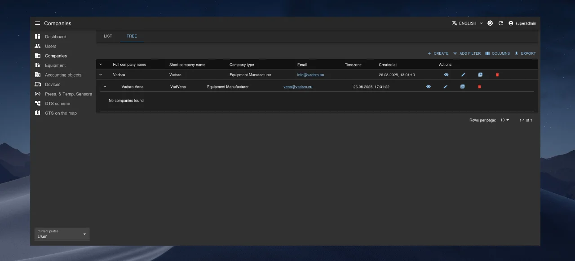Edit the Vadsro Vena company

[x=446, y=87]
